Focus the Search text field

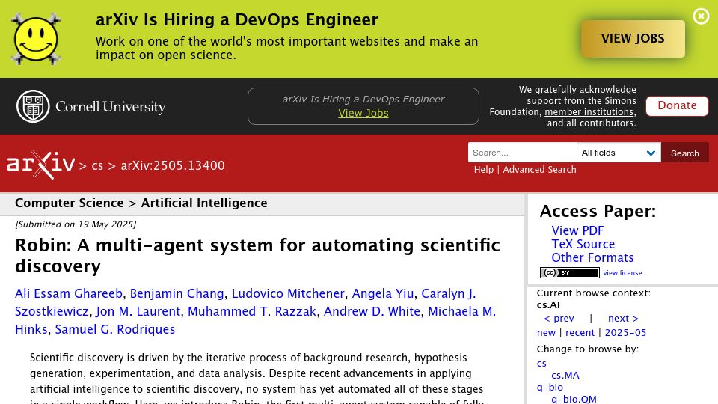[522, 153]
